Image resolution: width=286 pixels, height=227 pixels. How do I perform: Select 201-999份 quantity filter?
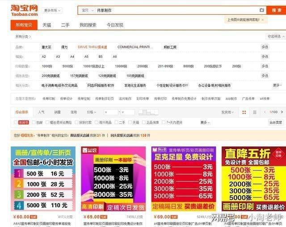[x=165, y=66]
